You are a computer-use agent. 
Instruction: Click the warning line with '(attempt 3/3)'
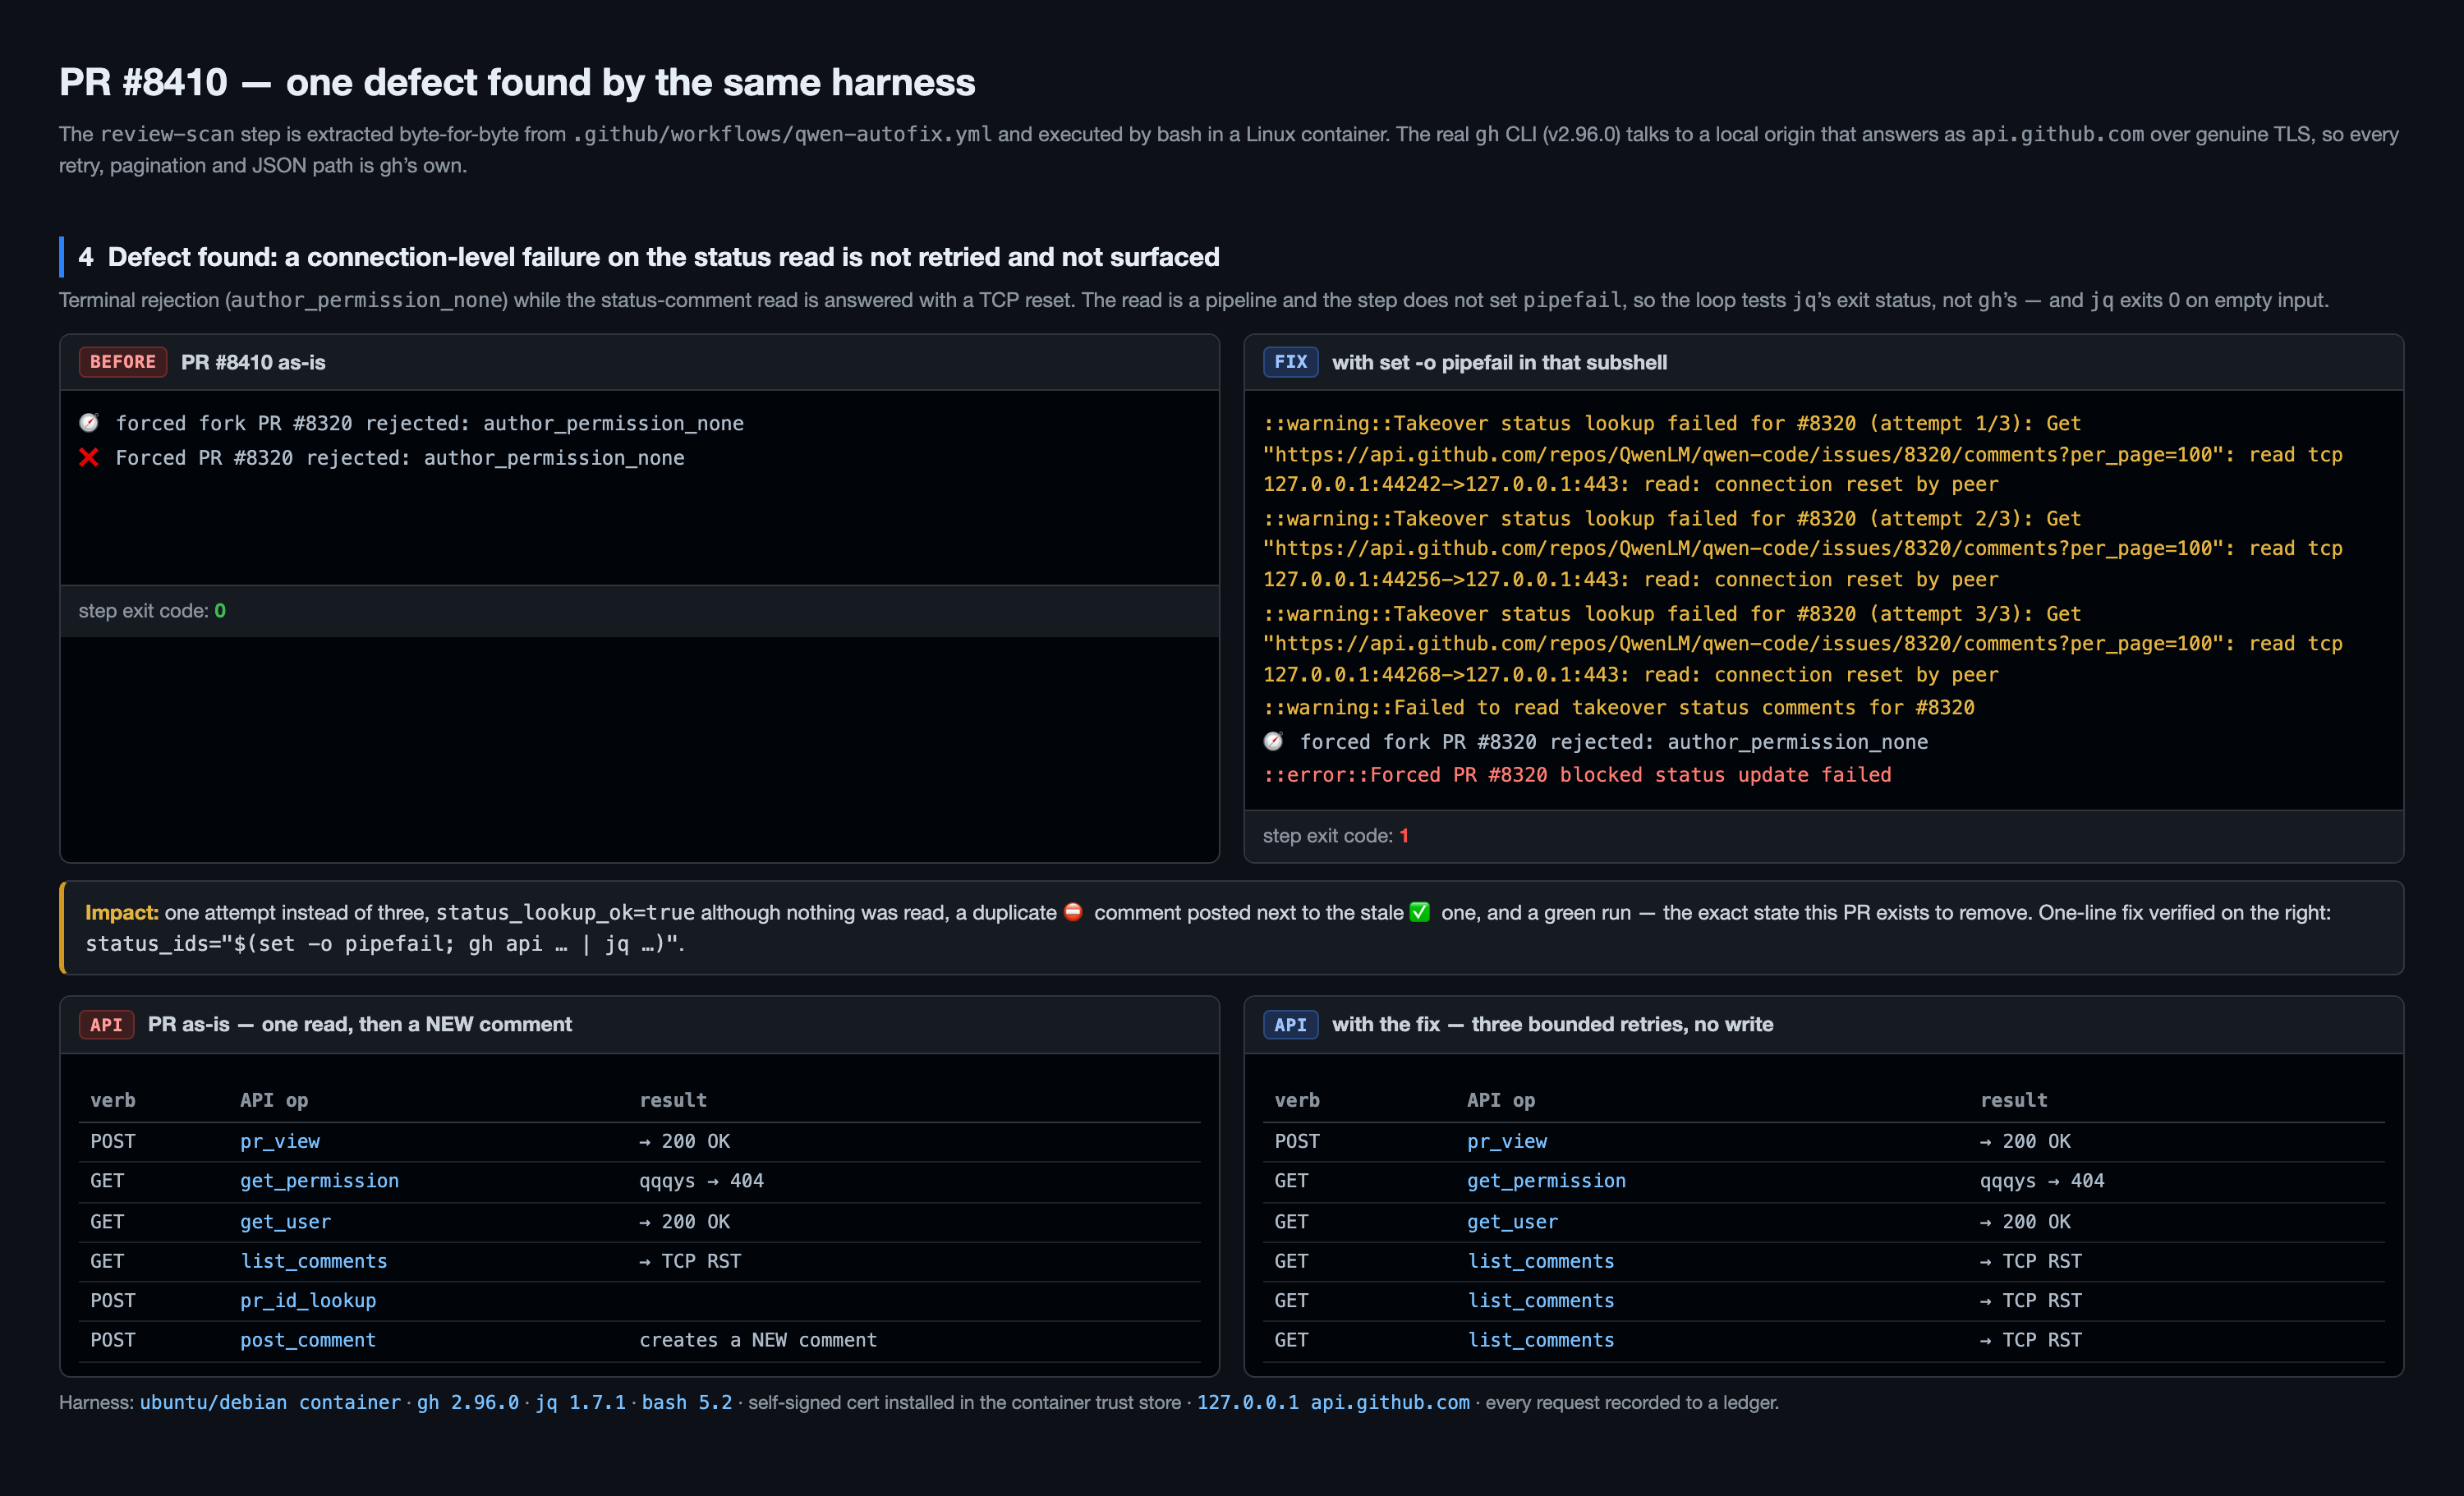(1802, 644)
